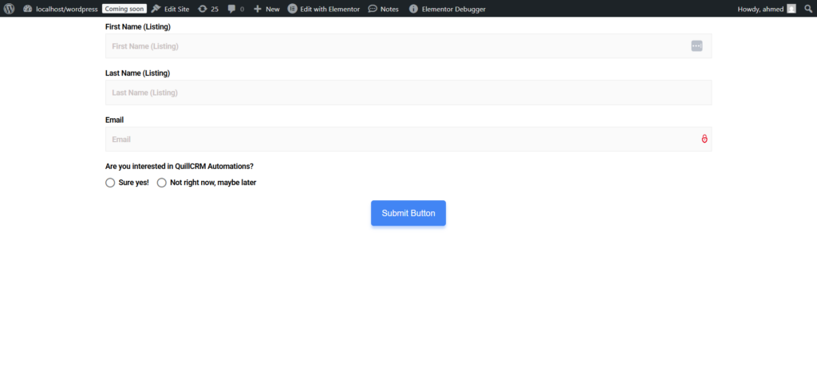Click the updates icon showing 25
The height and width of the screenshot is (374, 817).
tap(208, 9)
